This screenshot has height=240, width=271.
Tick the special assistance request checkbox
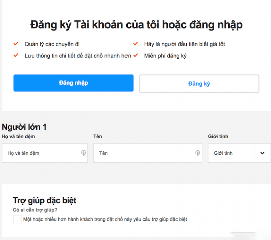click(17, 219)
